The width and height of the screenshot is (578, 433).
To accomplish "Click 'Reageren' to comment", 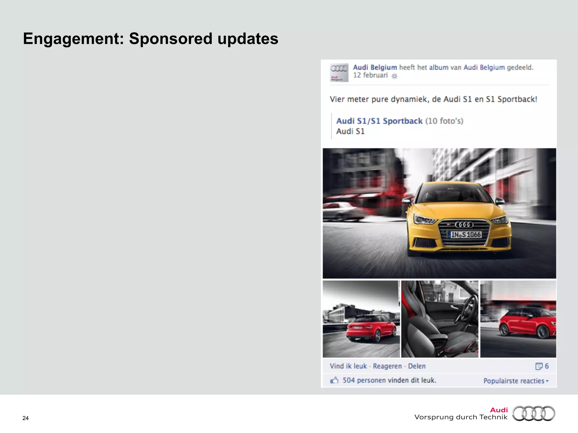I will (x=387, y=366).
